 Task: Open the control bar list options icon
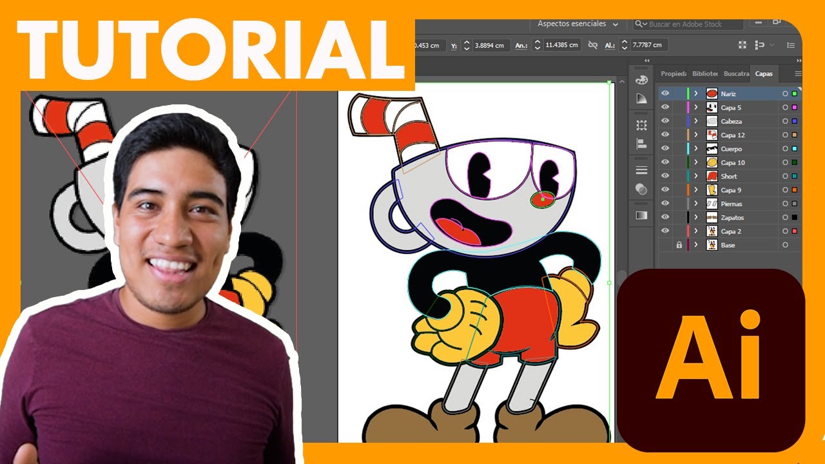coord(790,45)
